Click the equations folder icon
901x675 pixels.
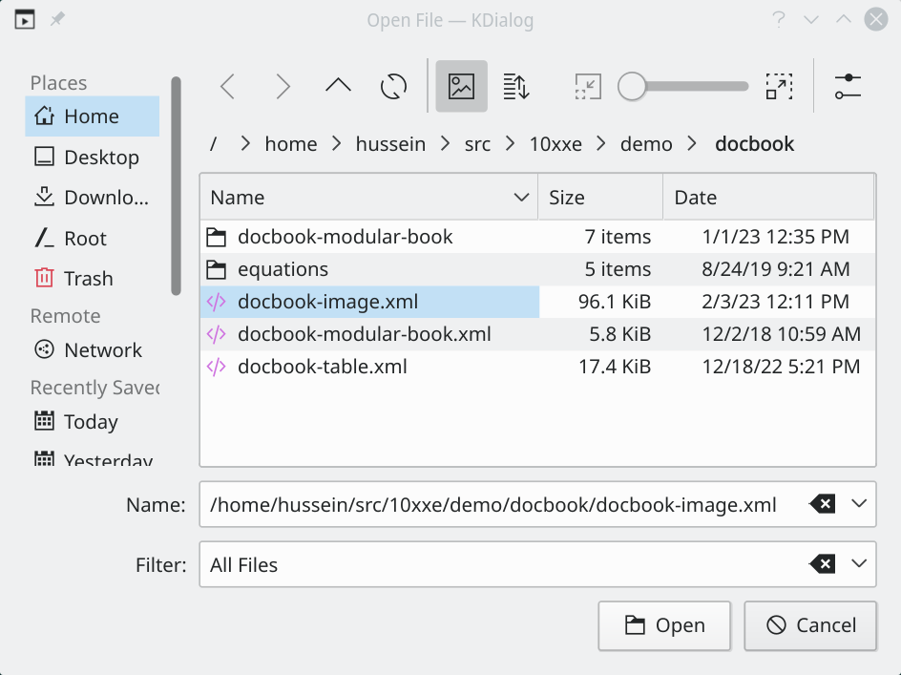(217, 269)
